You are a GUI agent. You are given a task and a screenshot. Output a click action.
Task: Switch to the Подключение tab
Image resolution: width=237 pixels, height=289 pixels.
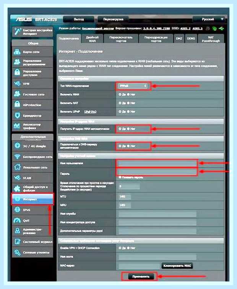click(69, 39)
